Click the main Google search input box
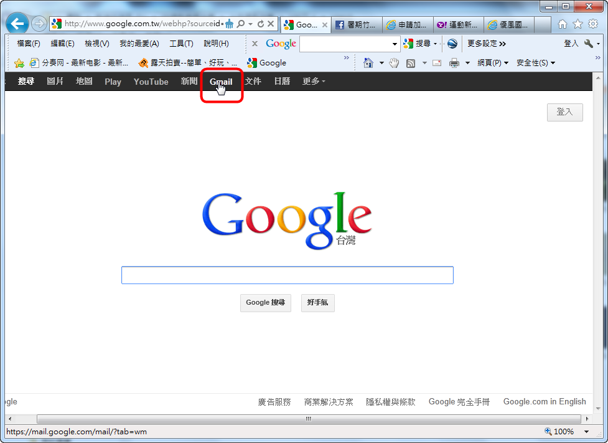This screenshot has width=608, height=443. pyautogui.click(x=288, y=275)
